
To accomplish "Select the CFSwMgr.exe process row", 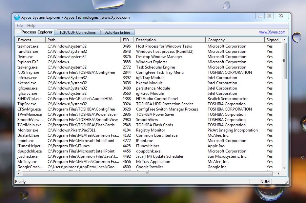I will [x=149, y=109].
